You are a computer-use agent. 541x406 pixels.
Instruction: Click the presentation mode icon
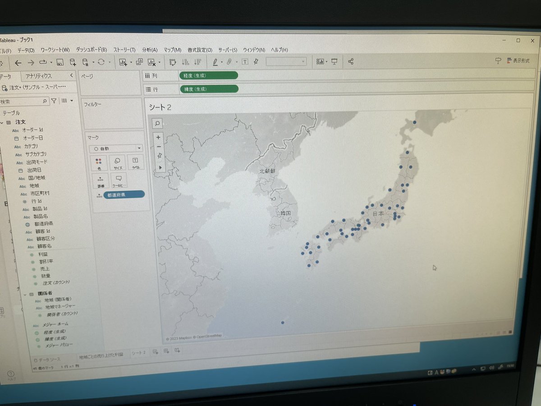(x=335, y=61)
